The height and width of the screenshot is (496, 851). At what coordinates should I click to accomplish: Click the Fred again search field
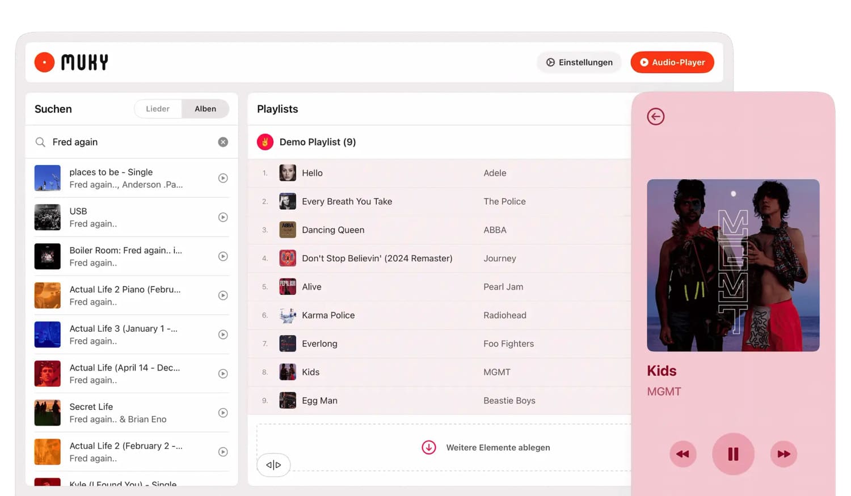point(130,142)
